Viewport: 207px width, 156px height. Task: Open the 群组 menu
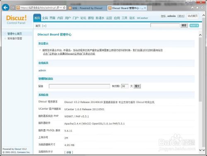pos(91,18)
